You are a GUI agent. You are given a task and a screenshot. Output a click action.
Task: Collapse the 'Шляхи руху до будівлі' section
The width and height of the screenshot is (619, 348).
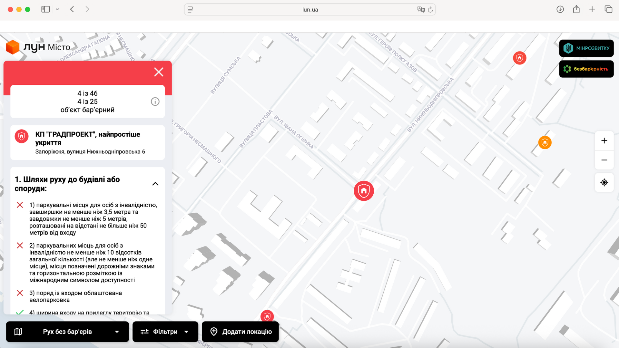pyautogui.click(x=155, y=184)
